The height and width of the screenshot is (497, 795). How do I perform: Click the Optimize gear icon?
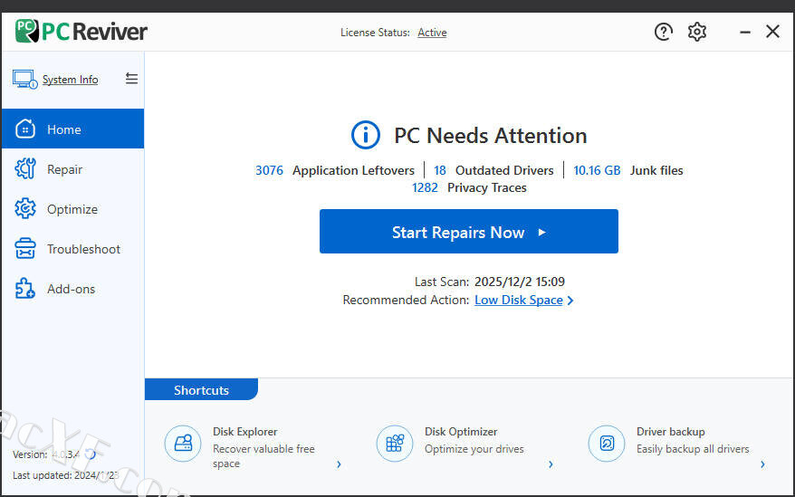[24, 209]
